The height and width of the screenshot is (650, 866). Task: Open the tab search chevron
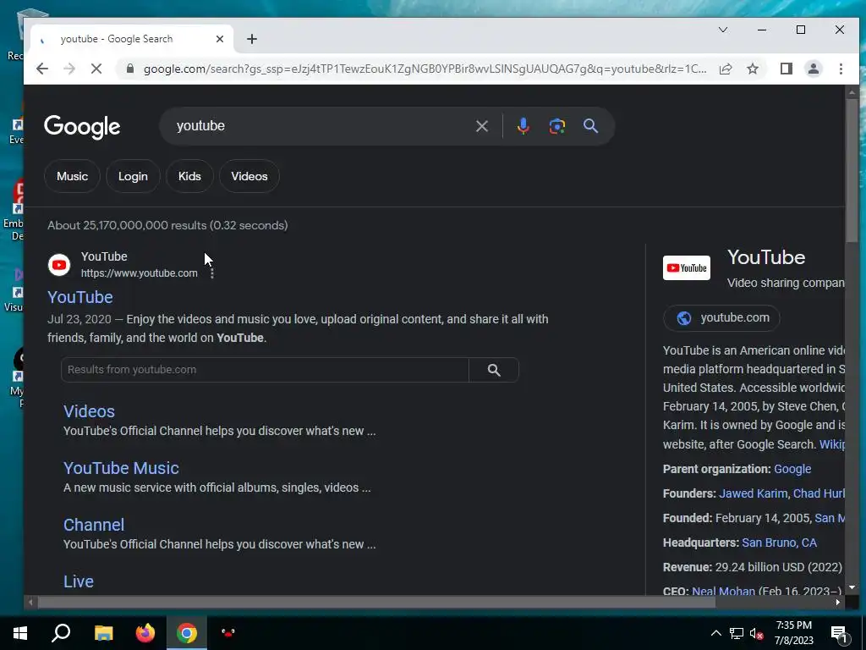click(723, 30)
